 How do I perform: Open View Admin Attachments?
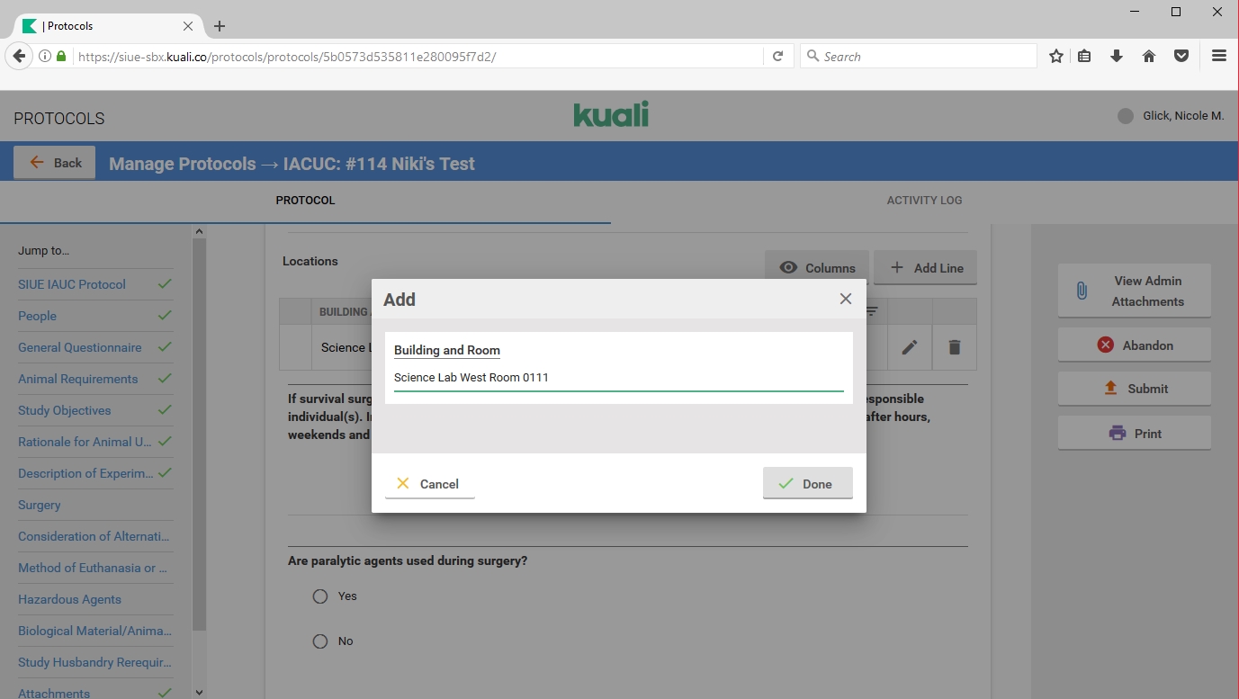tap(1134, 291)
